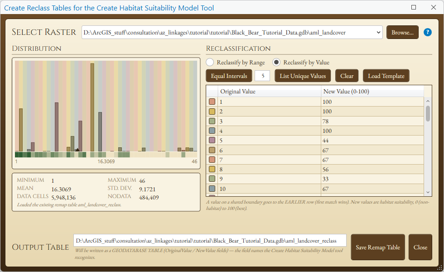Screen dimensions: 444x272
Task: Click the Std. Dev. value 9.1721
Action: click(147, 189)
